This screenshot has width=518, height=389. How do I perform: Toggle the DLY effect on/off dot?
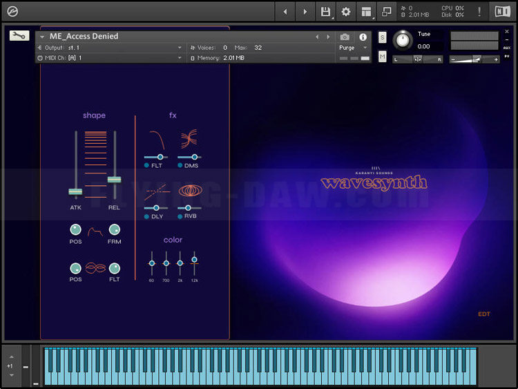(146, 217)
